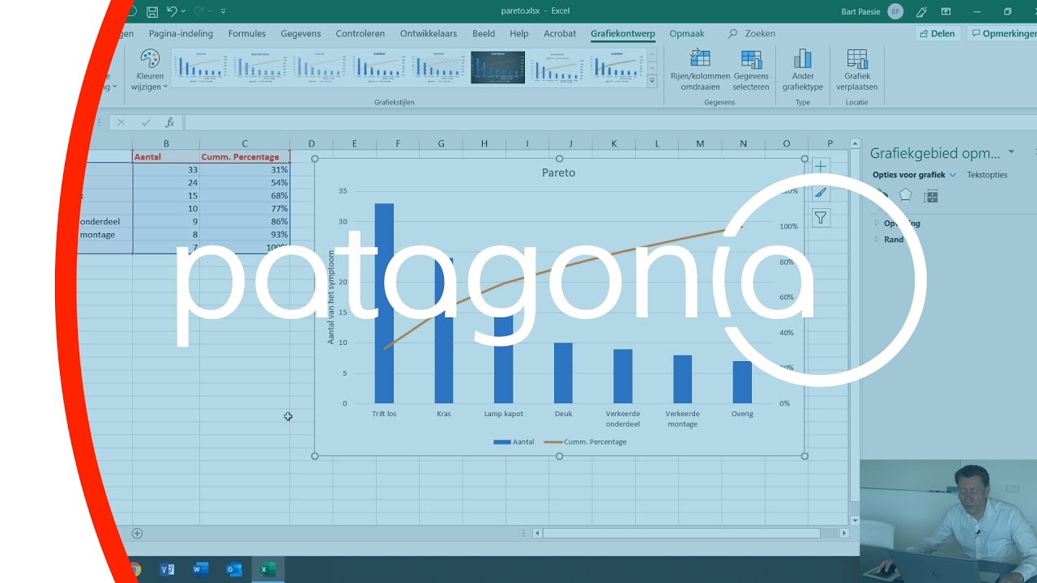Open the Opmaak chart tab
The height and width of the screenshot is (583, 1037).
point(687,34)
